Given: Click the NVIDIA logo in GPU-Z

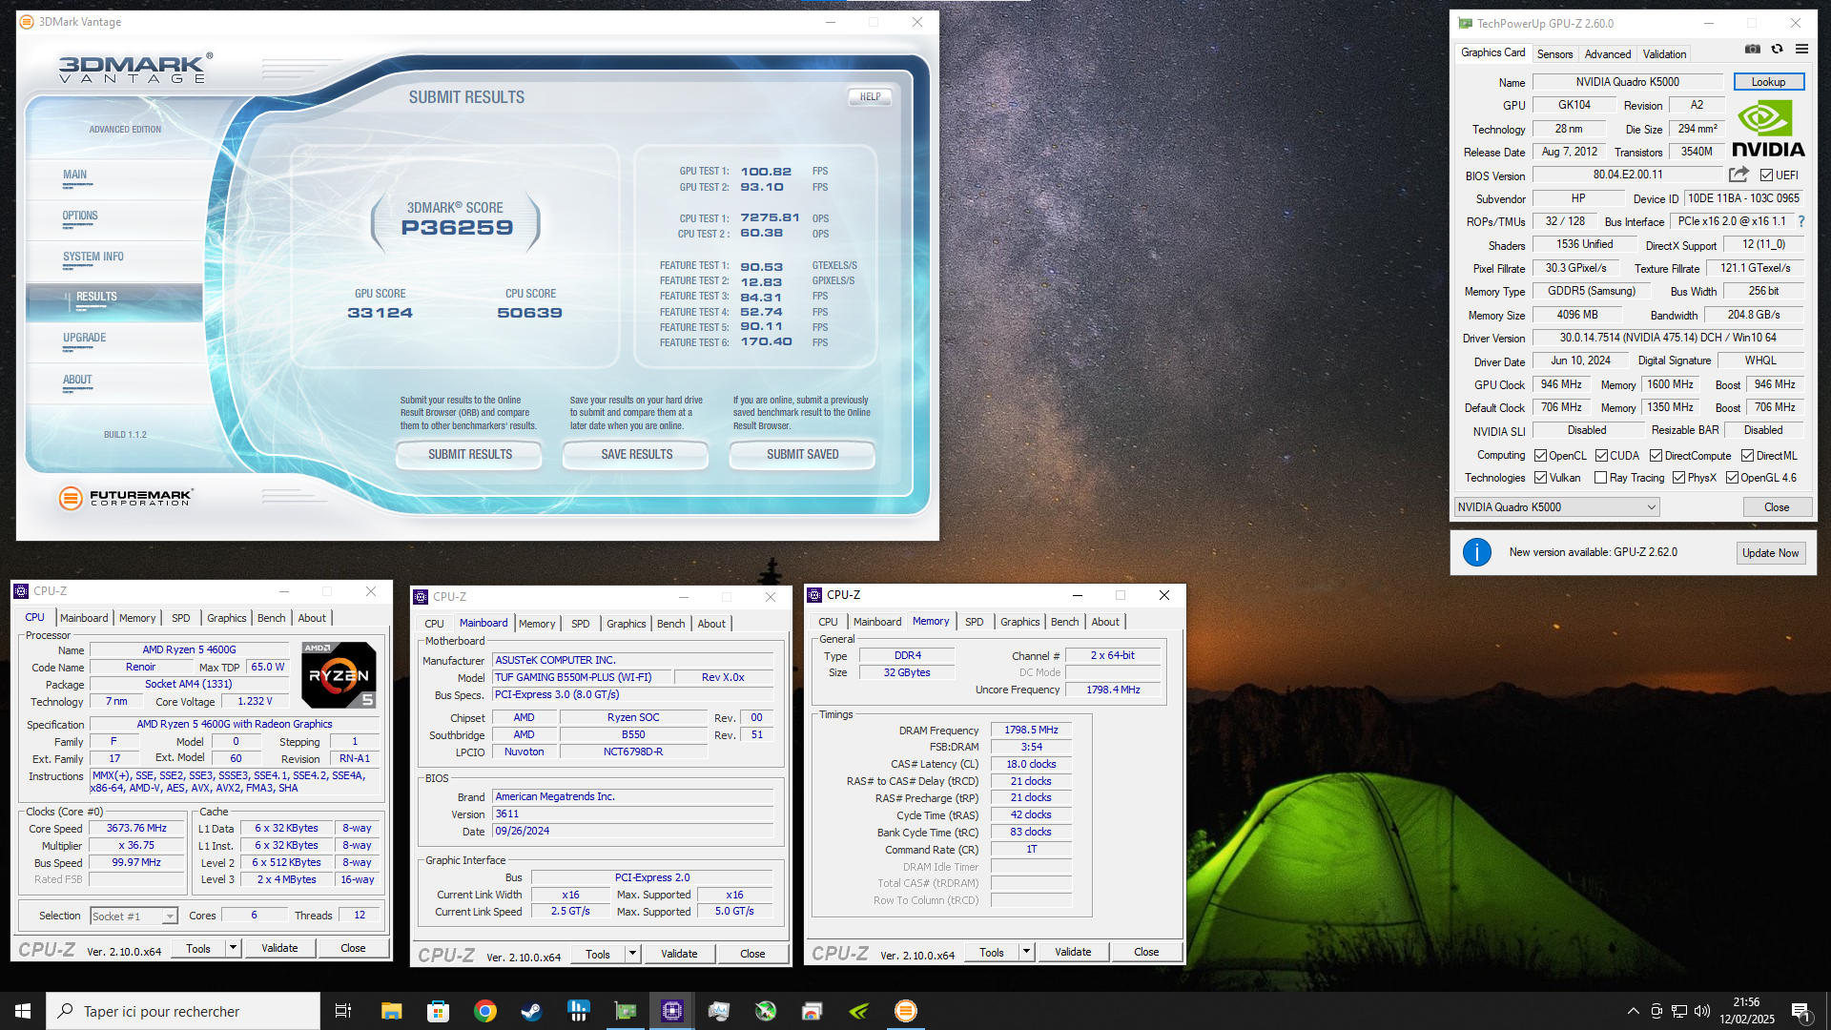Looking at the screenshot, I should click(x=1768, y=129).
